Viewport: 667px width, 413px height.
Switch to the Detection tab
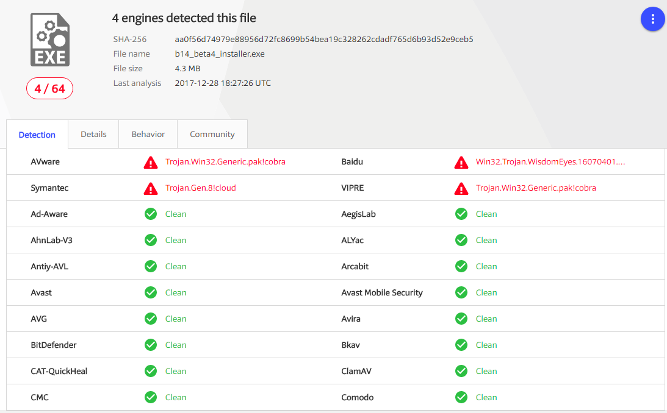coord(37,135)
